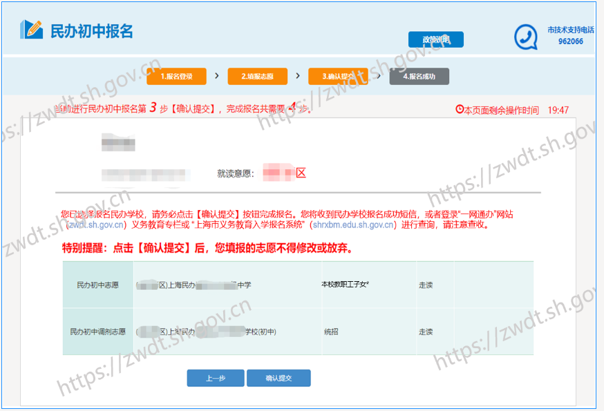Click the 上一步 button
Screen dimensions: 604x411
tap(216, 379)
